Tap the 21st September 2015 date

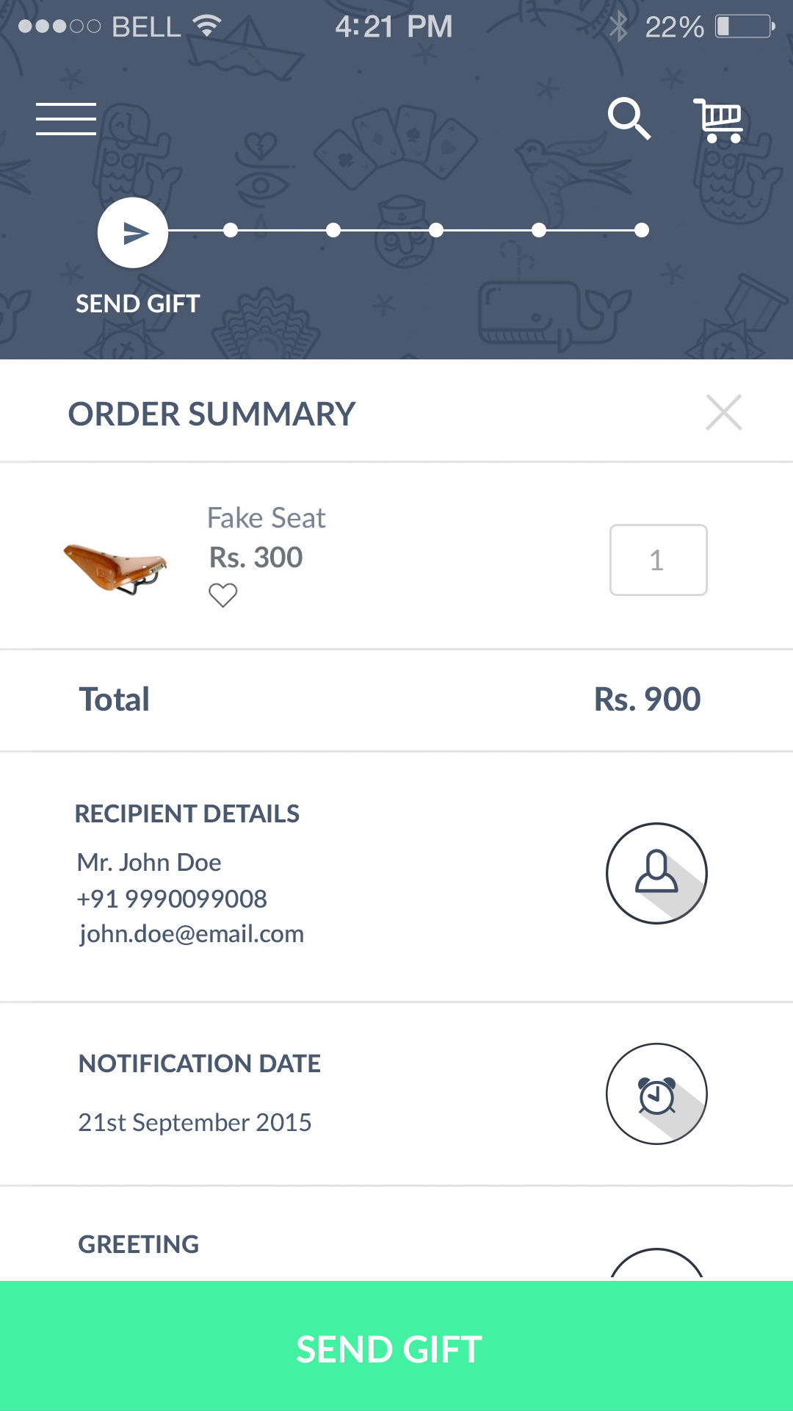195,1122
